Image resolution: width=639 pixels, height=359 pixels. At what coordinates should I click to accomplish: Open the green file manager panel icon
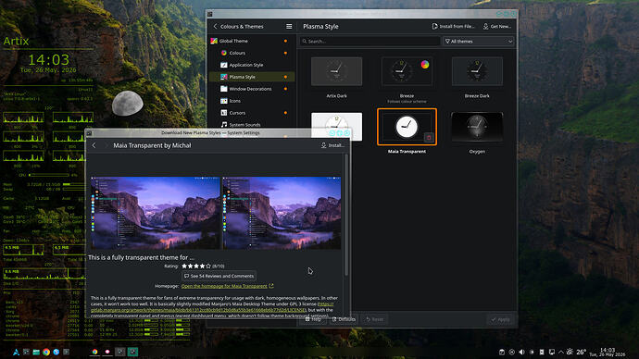(x=36, y=353)
